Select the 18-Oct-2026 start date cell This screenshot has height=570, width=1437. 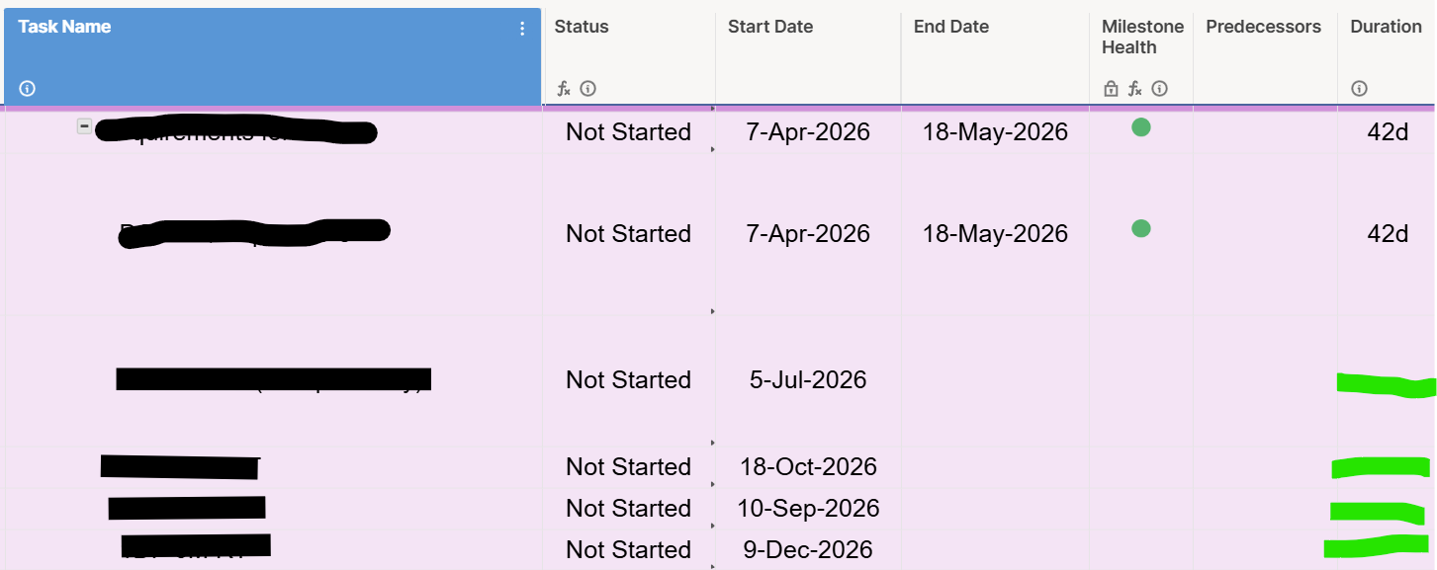(808, 466)
